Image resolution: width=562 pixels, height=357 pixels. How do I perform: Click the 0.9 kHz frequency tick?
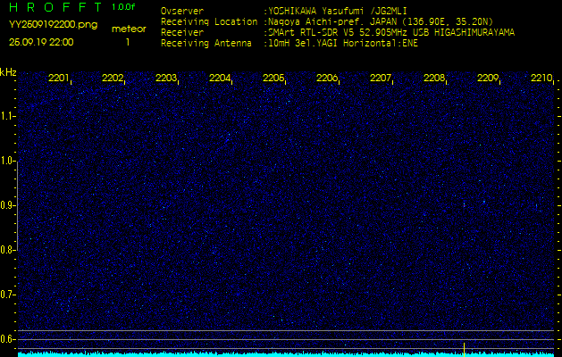click(x=8, y=205)
